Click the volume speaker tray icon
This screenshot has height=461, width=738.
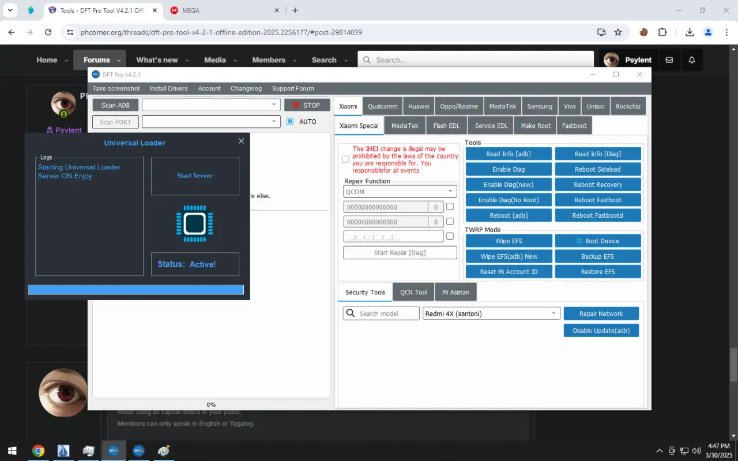[696, 451]
